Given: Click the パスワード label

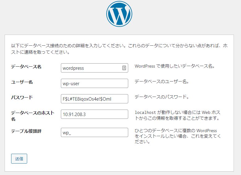Looking at the screenshot, I should tap(22, 98).
